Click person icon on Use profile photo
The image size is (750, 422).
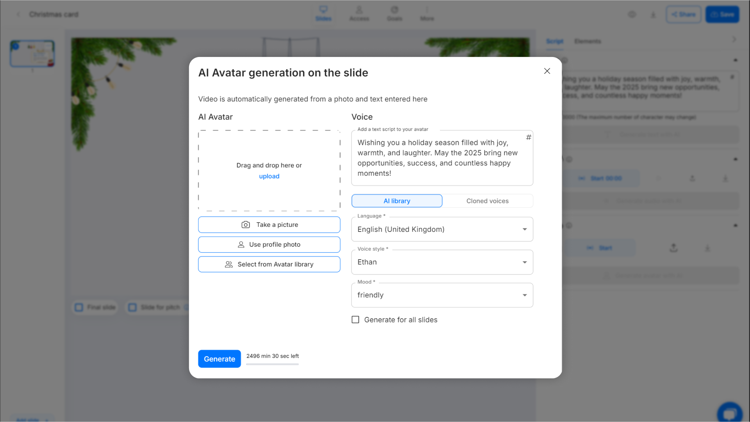pyautogui.click(x=241, y=245)
